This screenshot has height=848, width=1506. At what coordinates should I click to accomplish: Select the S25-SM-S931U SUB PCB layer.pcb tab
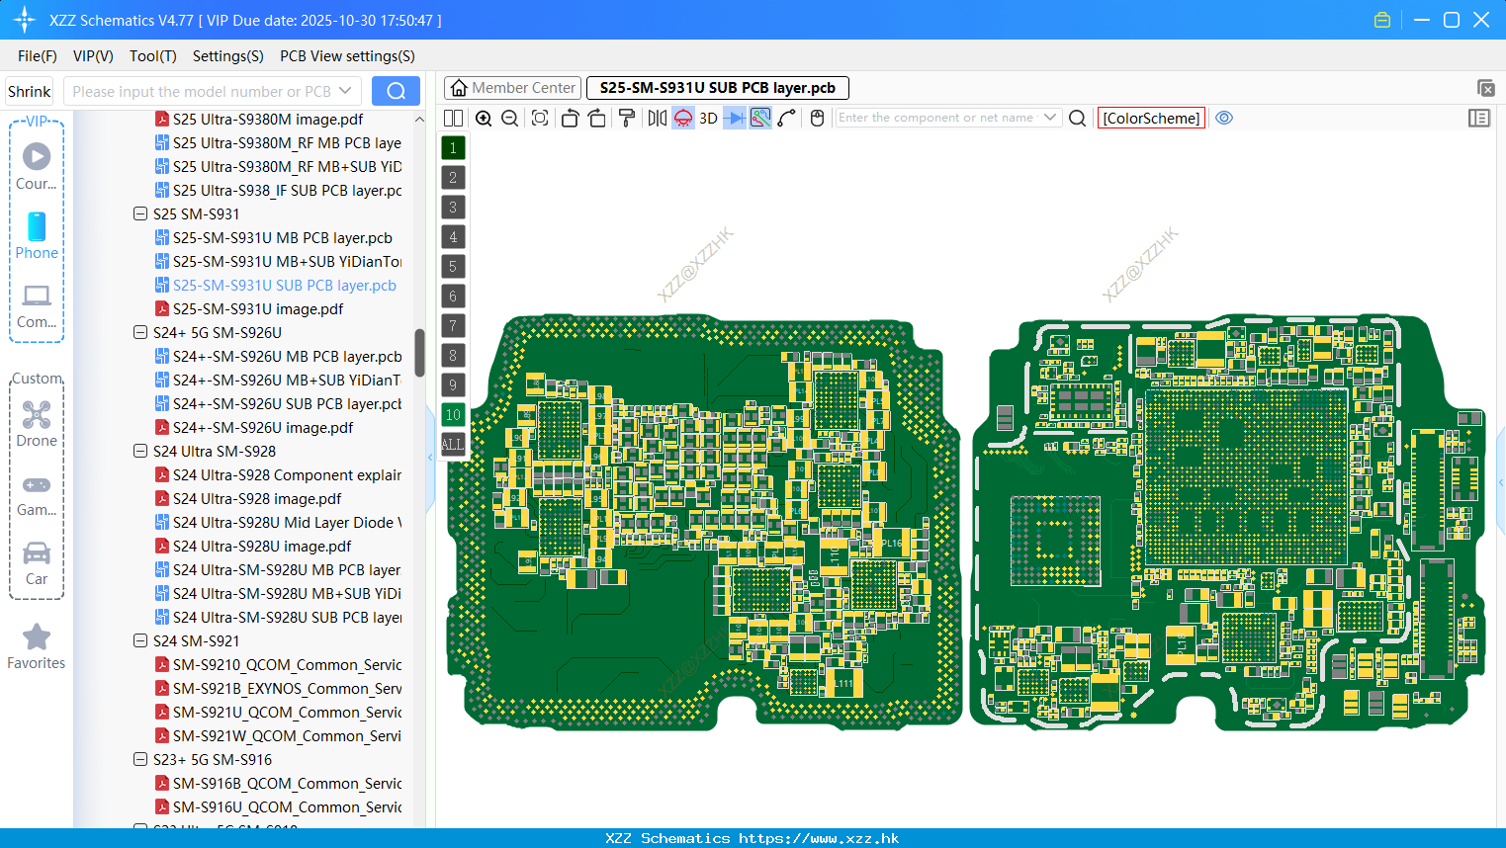(x=718, y=88)
